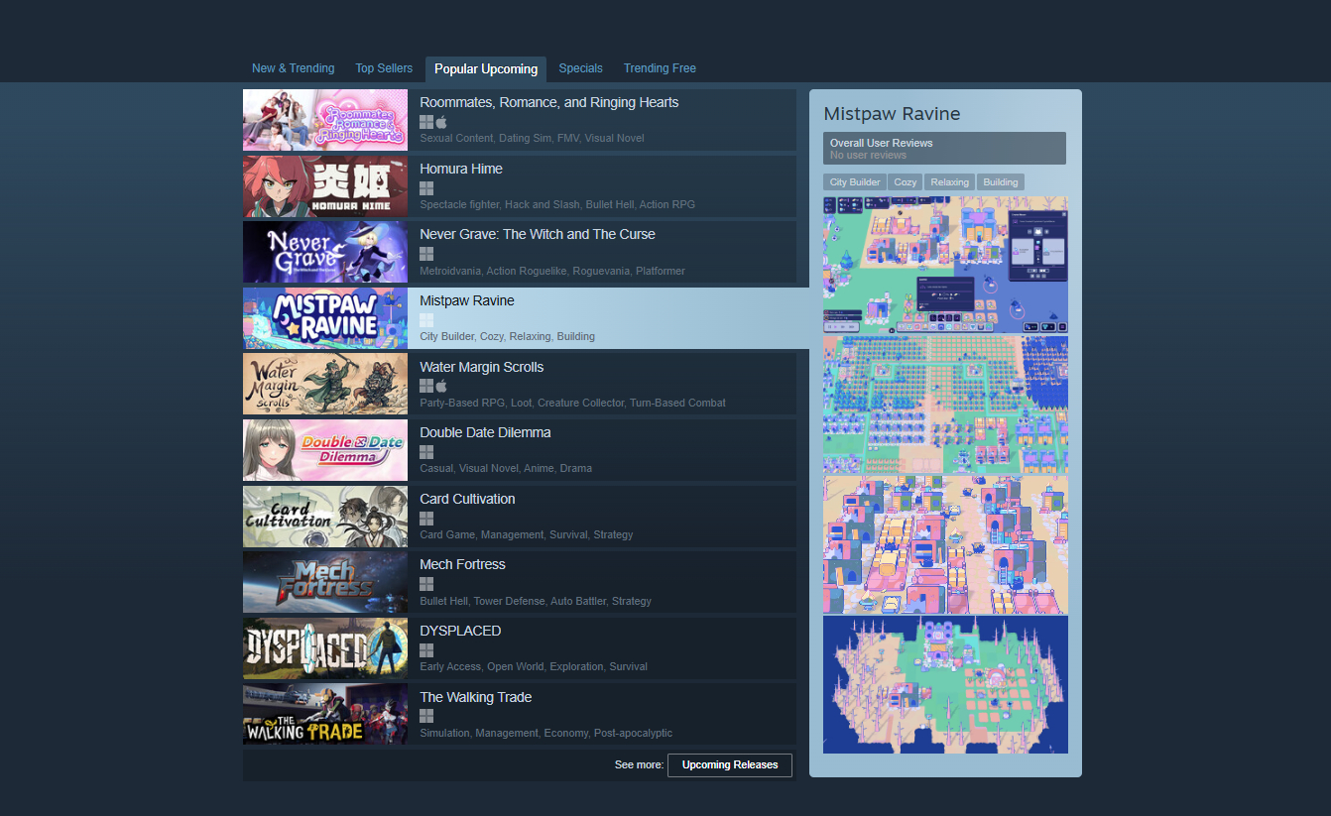The width and height of the screenshot is (1331, 816).
Task: View the island map screenshot at bottom
Action: click(945, 684)
